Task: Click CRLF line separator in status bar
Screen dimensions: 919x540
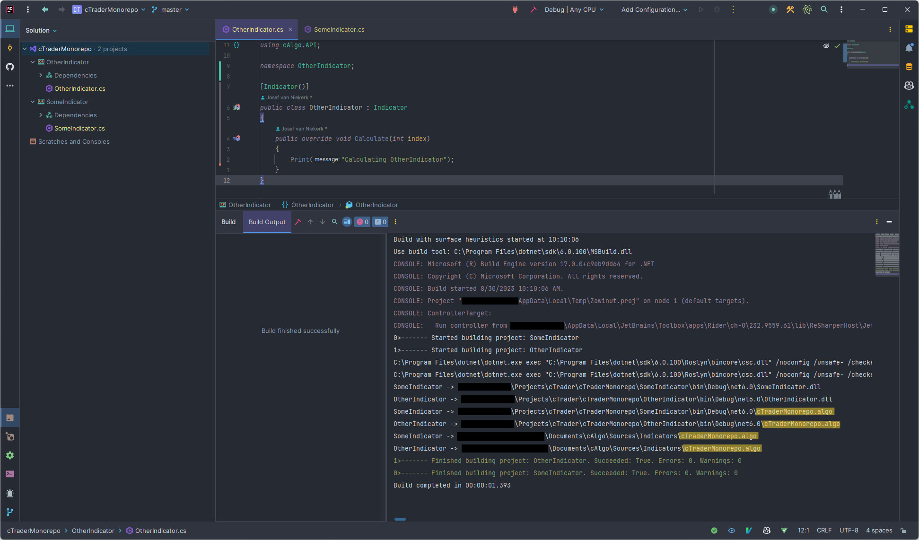Action: tap(824, 531)
